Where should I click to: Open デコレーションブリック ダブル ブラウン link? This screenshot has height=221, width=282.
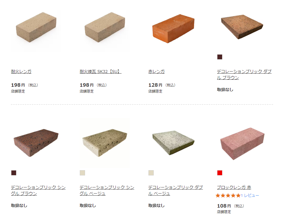coord(244,74)
